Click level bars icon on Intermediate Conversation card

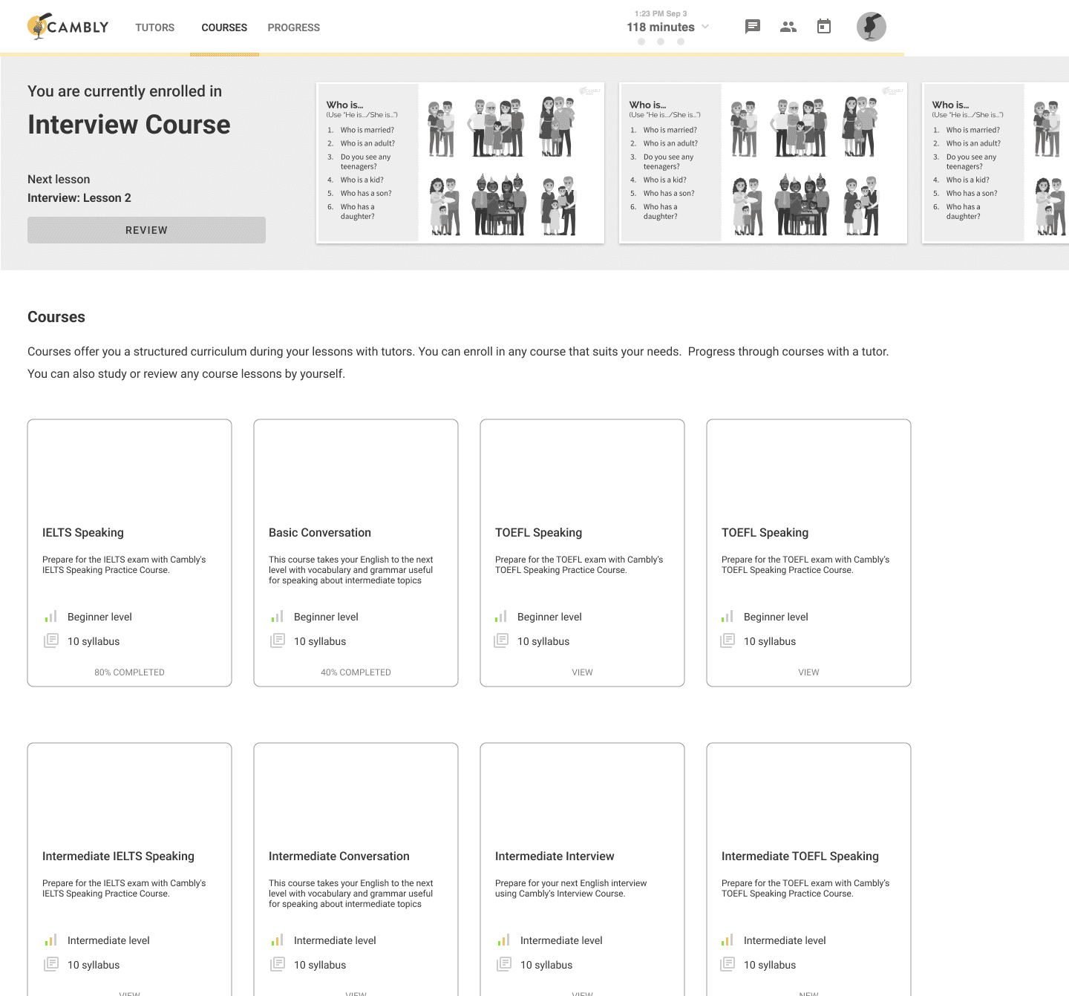click(278, 940)
